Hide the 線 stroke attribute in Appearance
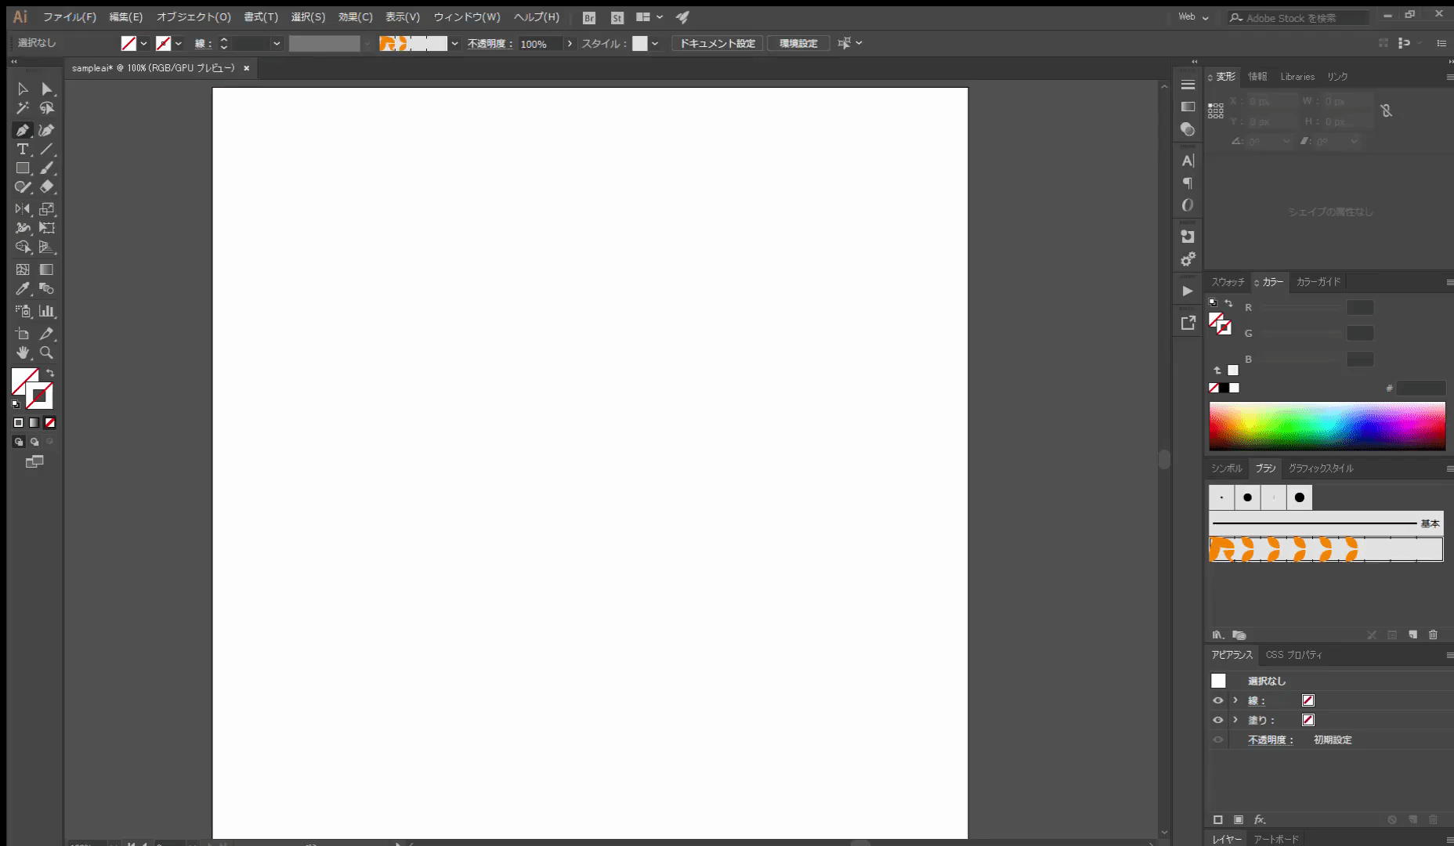Screen dimensions: 1454x846 tap(1217, 701)
